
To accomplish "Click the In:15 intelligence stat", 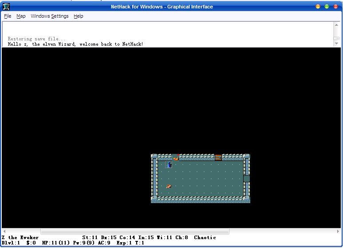I will 146,237.
